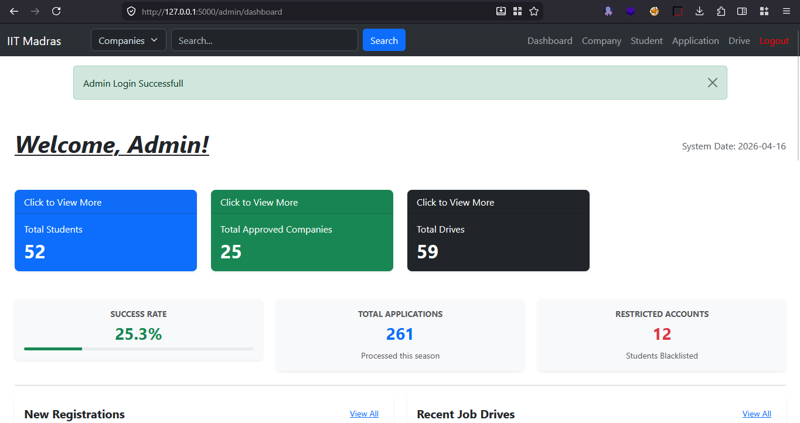Screen dimensions: 800x423
Task: Open the QR grid icon in address bar
Action: click(x=518, y=11)
